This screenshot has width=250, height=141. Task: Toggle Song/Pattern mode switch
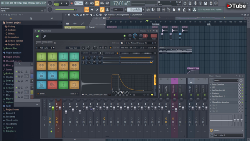click(56, 3)
